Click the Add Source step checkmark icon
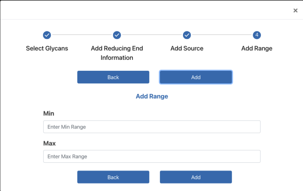303x191 pixels. pos(187,35)
